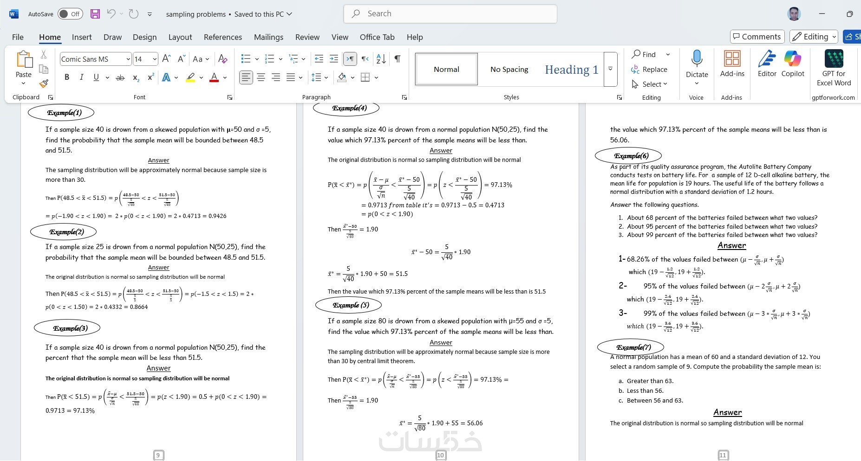Image resolution: width=861 pixels, height=461 pixels.
Task: Click the Replace button
Action: coord(649,69)
